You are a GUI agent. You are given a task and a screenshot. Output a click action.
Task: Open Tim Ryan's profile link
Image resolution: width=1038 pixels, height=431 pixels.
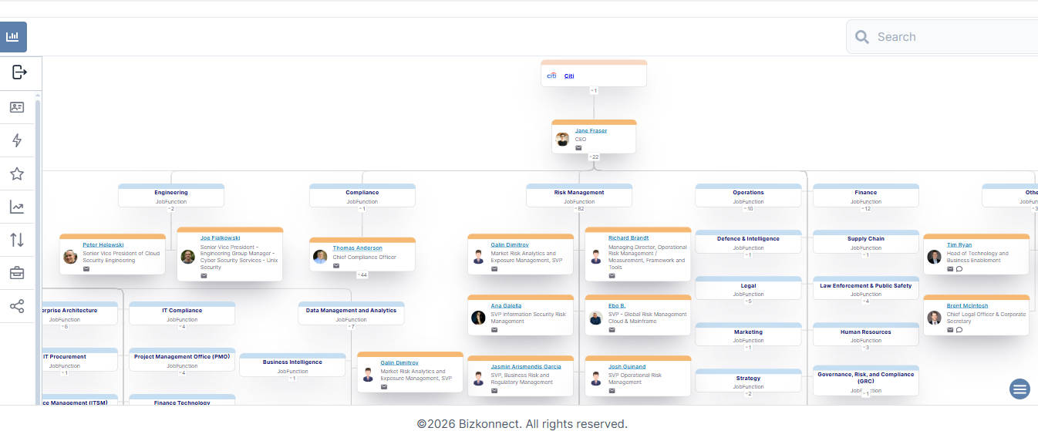click(959, 244)
